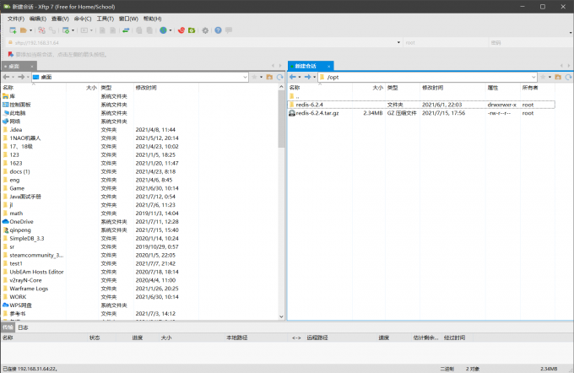The height and width of the screenshot is (373, 574).
Task: Click the 密码 password field
Action: point(529,43)
